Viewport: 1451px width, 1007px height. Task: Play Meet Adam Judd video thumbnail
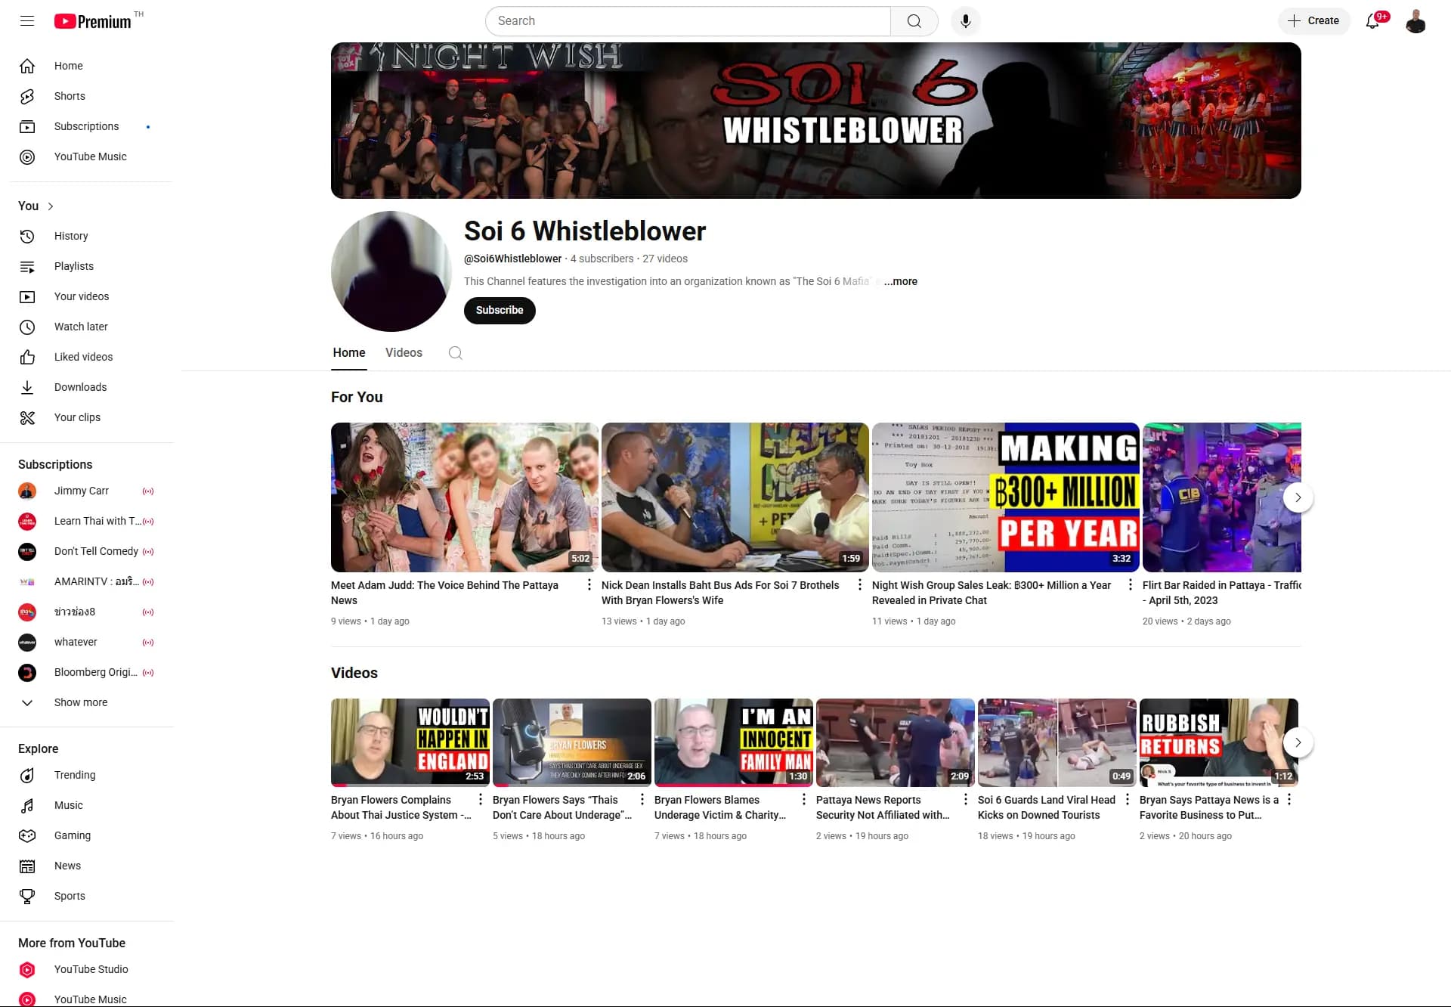point(465,497)
